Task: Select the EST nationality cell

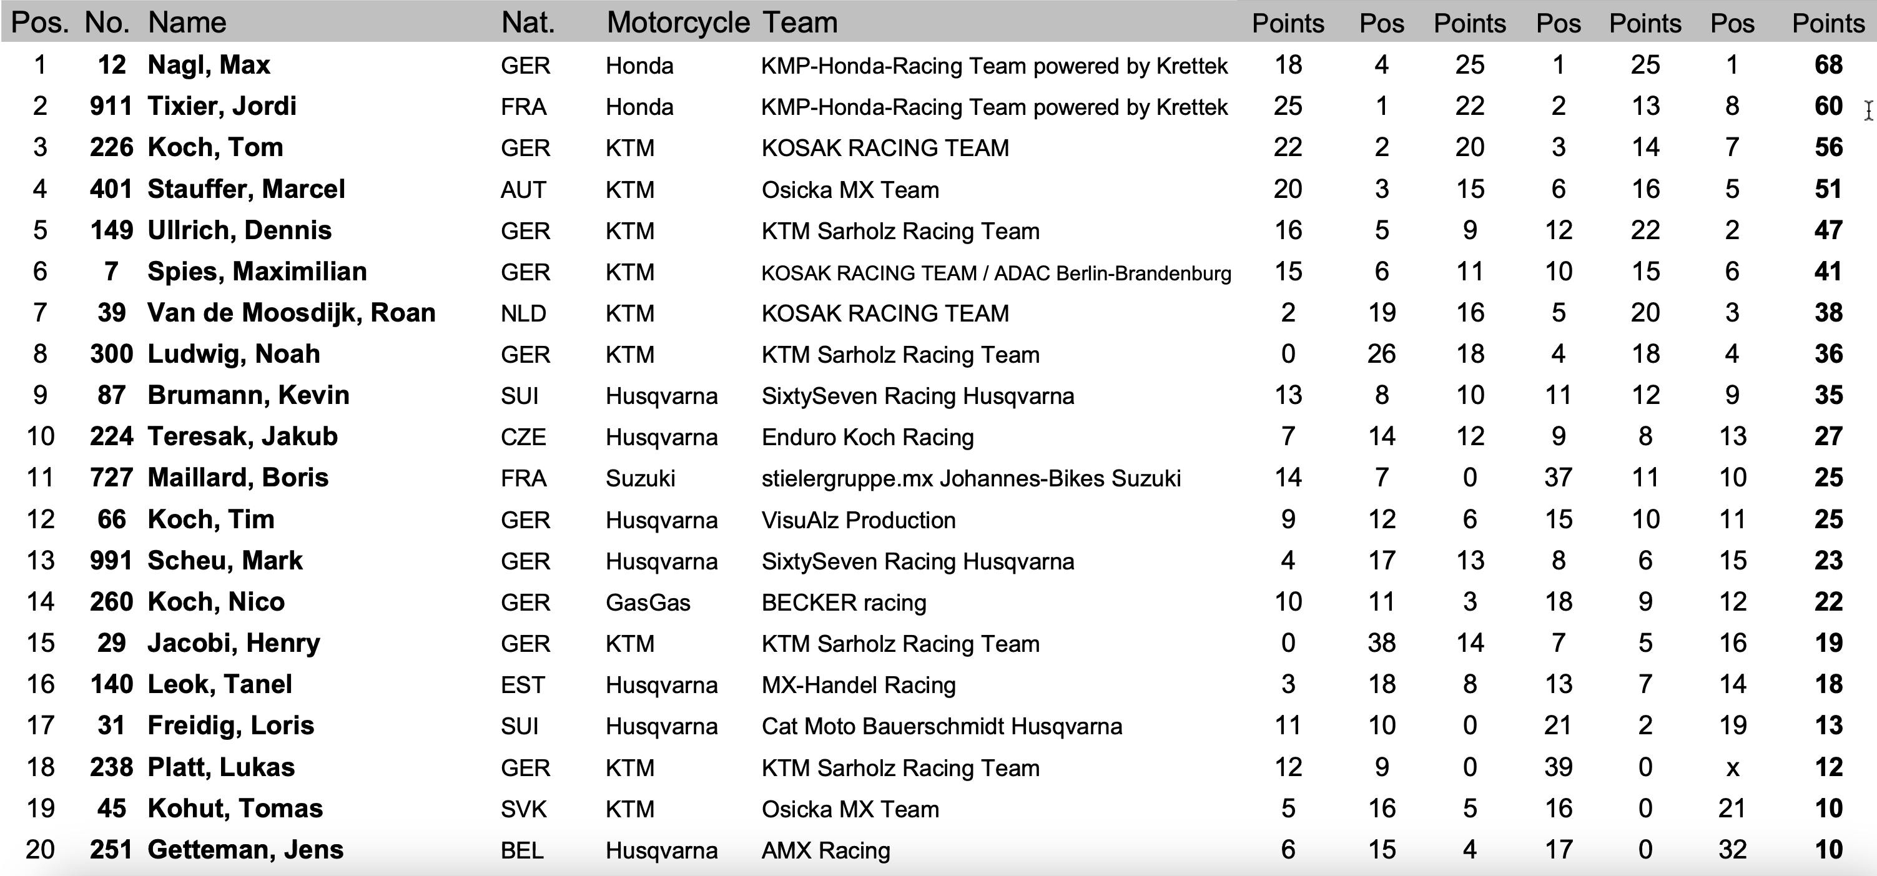Action: pos(523,685)
